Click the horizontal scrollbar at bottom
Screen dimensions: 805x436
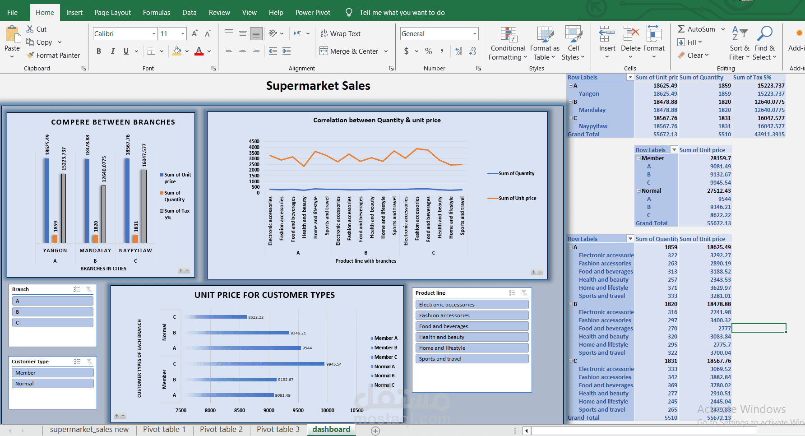[x=644, y=431]
